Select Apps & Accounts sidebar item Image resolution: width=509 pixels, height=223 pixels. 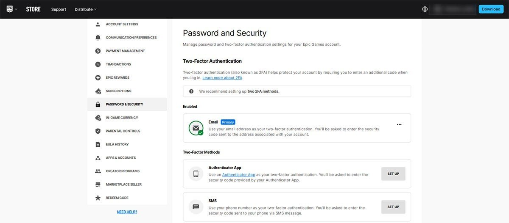coord(120,158)
